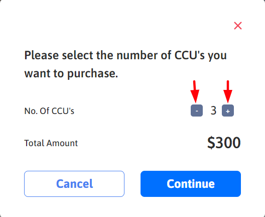Cancel the CCU purchase

74,184
